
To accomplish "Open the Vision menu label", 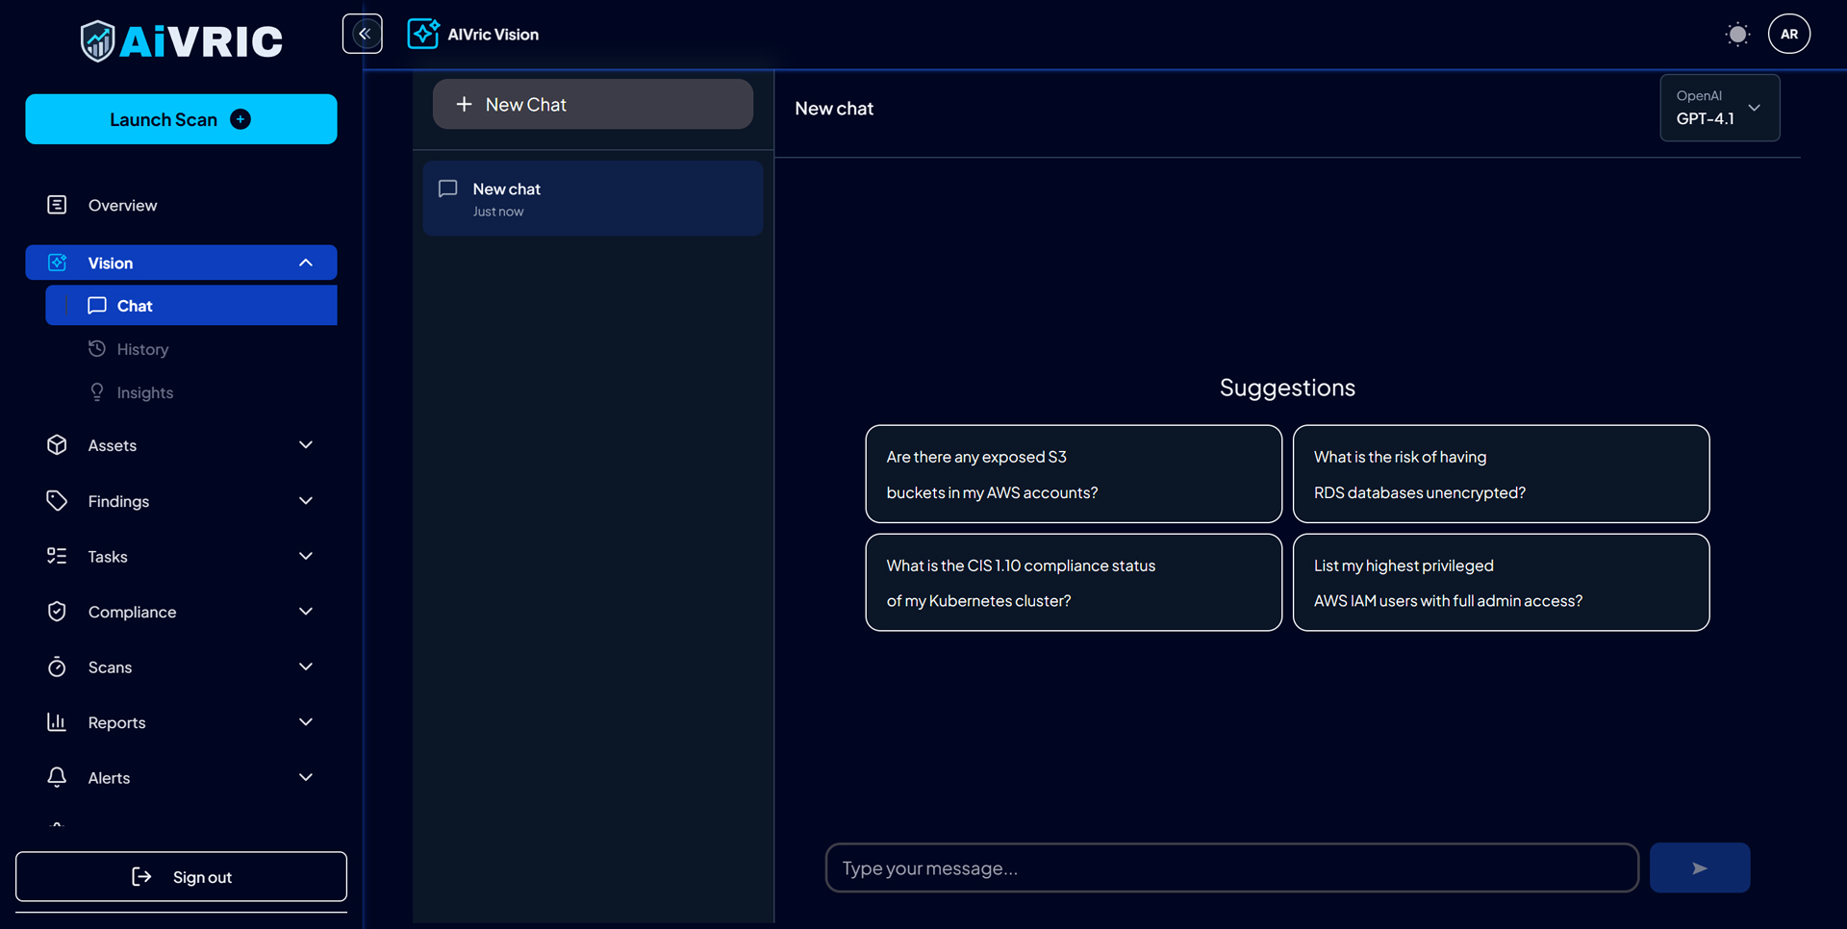I will click(111, 263).
